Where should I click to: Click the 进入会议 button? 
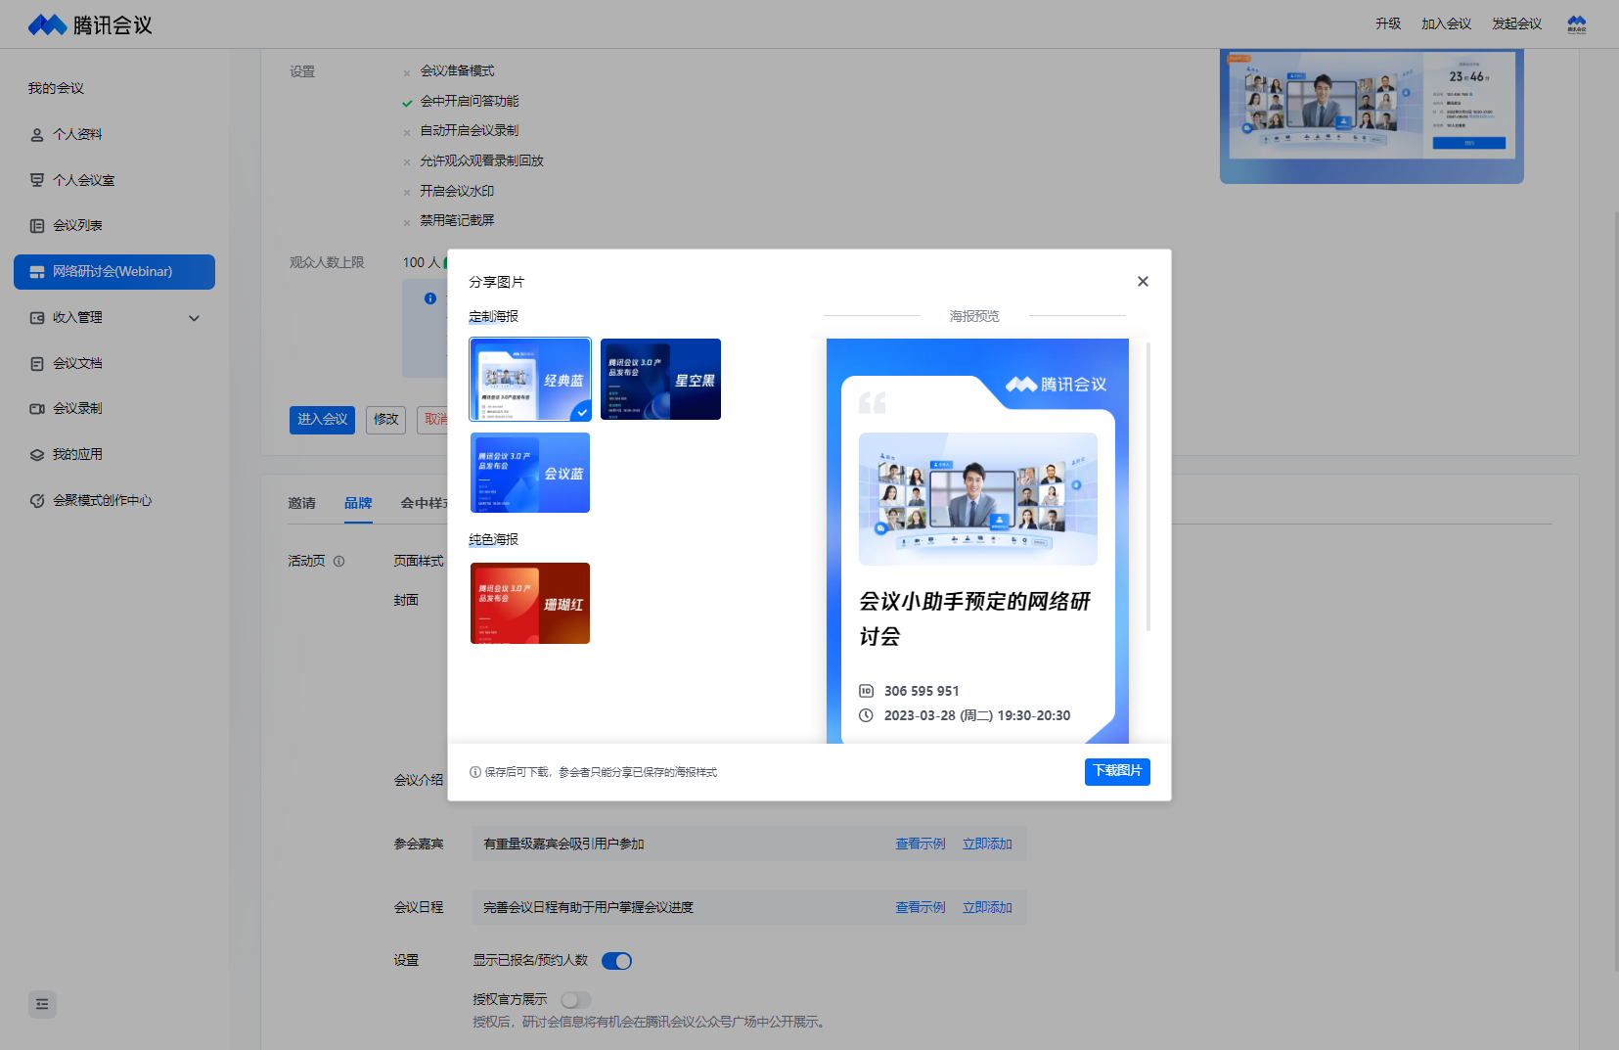[x=322, y=420]
